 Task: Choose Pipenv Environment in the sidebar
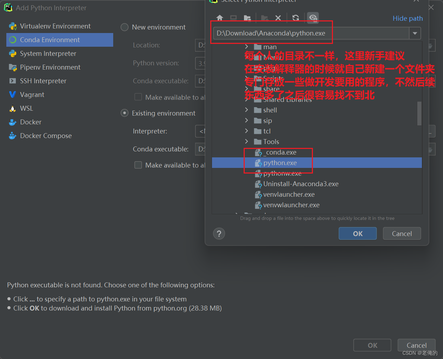pos(60,67)
